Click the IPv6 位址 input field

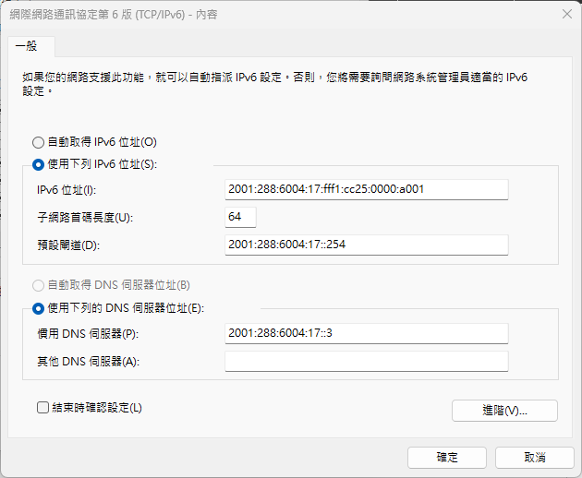[367, 189]
